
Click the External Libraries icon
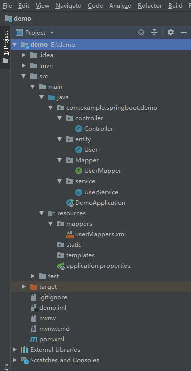coord(25,350)
